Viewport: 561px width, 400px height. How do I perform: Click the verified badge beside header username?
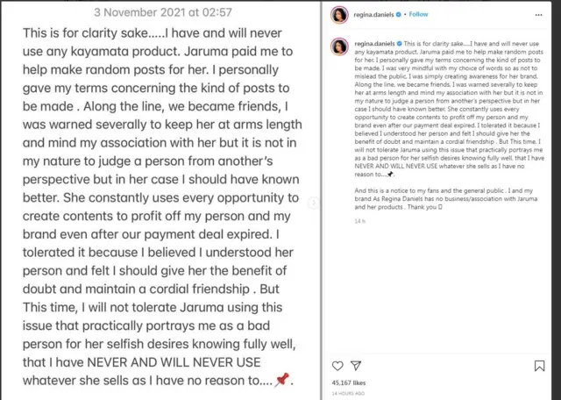pos(400,15)
